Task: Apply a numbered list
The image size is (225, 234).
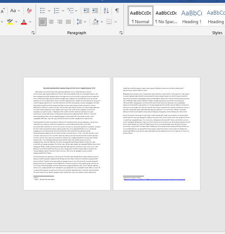Action: pyautogui.click(x=57, y=11)
